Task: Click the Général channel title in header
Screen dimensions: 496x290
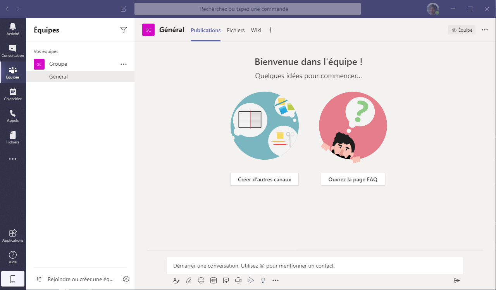Action: [x=172, y=30]
